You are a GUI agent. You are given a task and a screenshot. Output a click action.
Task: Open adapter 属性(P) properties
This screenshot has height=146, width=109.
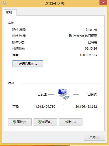[20, 122]
